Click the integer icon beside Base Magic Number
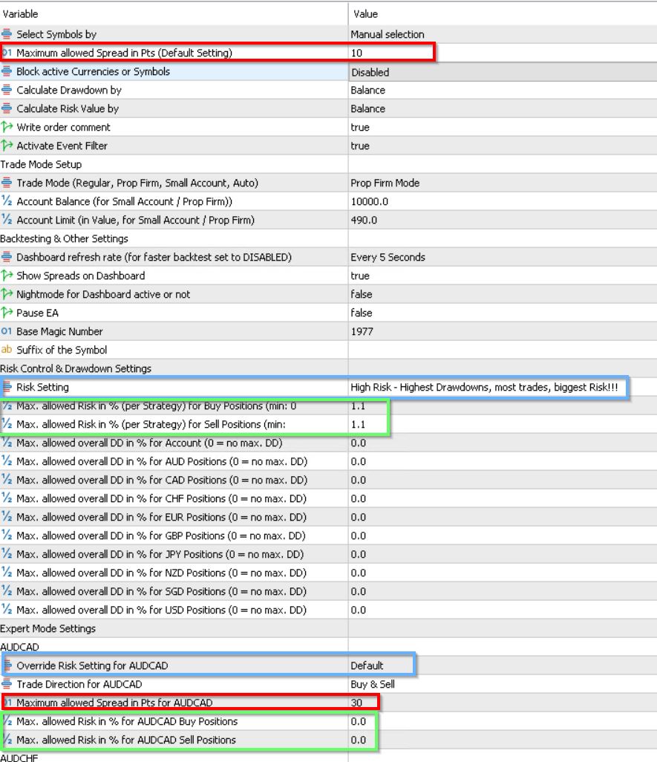 tap(7, 331)
